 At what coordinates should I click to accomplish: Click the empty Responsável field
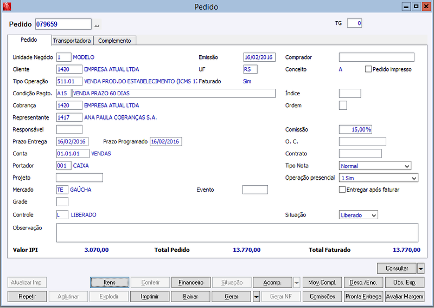click(x=69, y=129)
